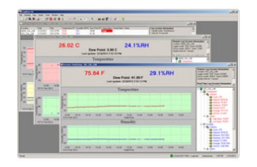The image size is (257, 167).
Task: Click the 26.02 C reading in middle window
Action: 69,45
